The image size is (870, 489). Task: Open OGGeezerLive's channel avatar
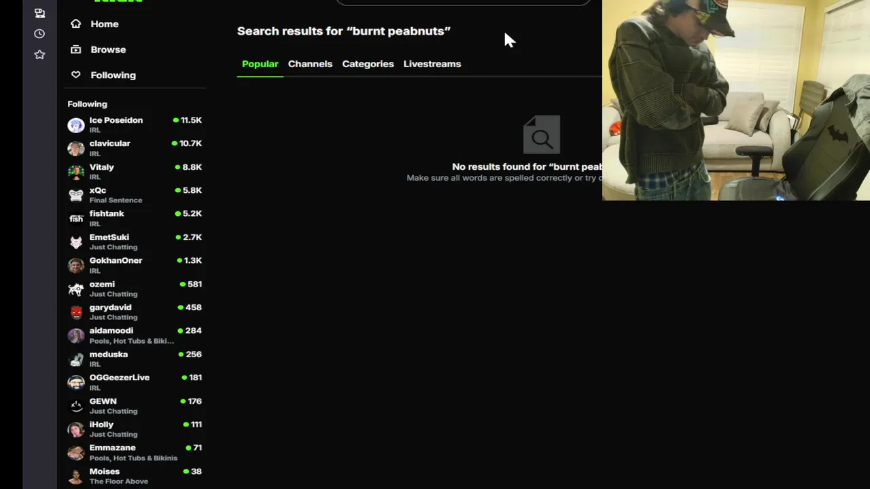click(x=76, y=382)
